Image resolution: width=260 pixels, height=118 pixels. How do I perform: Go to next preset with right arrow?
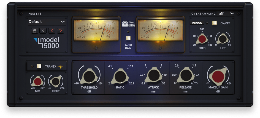[60, 31]
